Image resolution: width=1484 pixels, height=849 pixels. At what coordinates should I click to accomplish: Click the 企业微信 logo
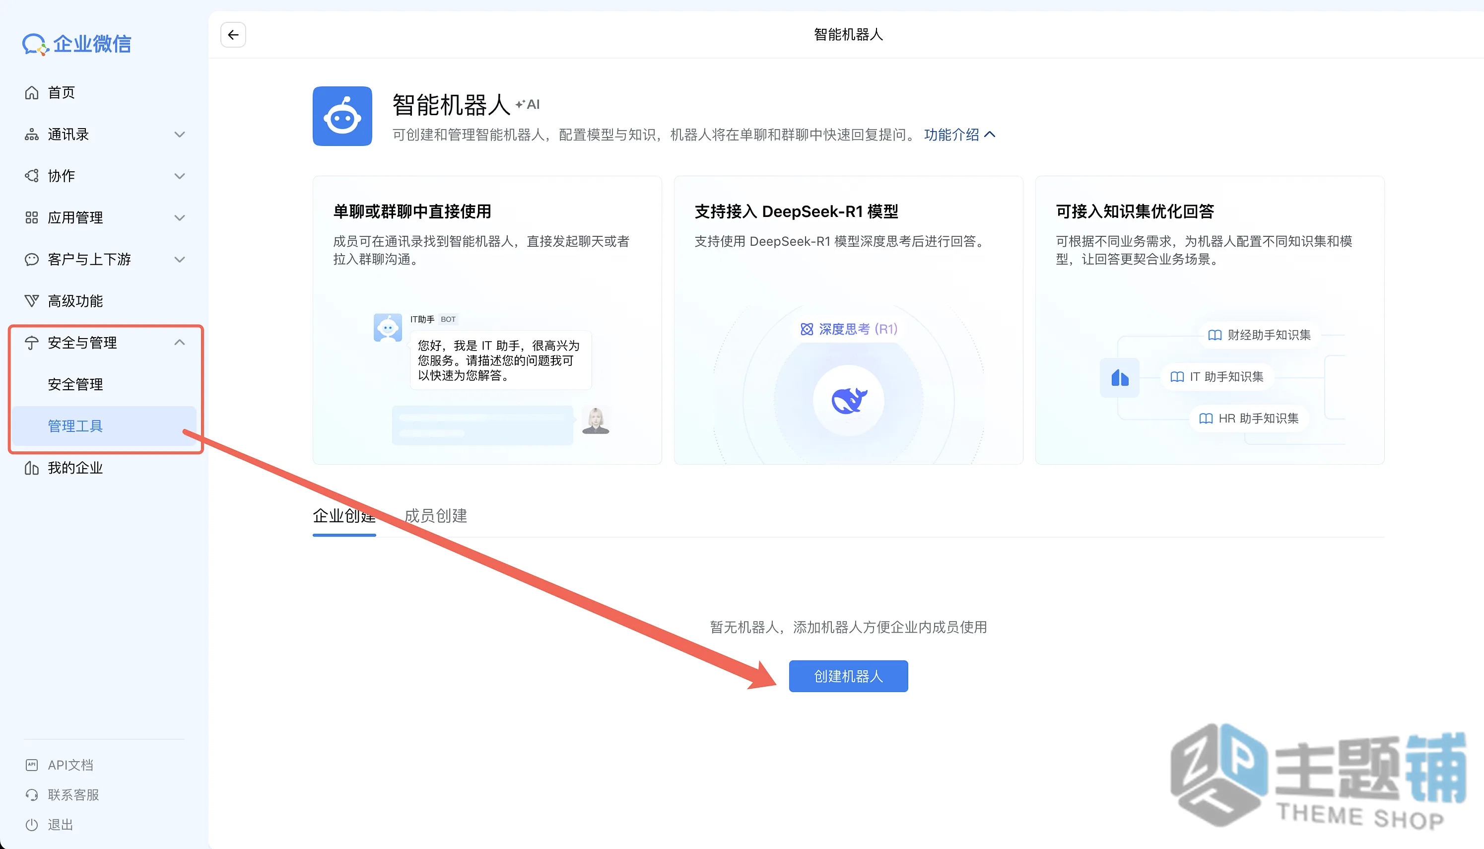pyautogui.click(x=77, y=44)
